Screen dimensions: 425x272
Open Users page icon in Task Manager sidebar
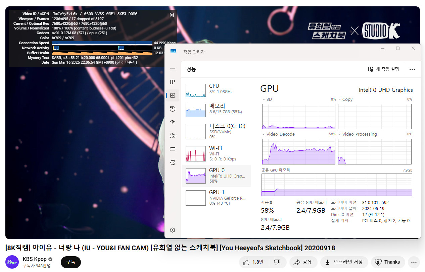[x=173, y=136]
